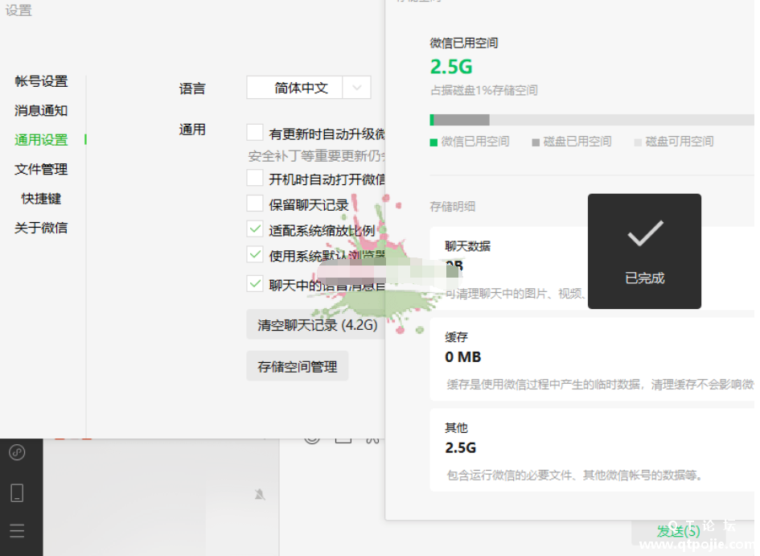The height and width of the screenshot is (556, 760).
Task: Click the 其他 card heading
Action: [x=457, y=427]
